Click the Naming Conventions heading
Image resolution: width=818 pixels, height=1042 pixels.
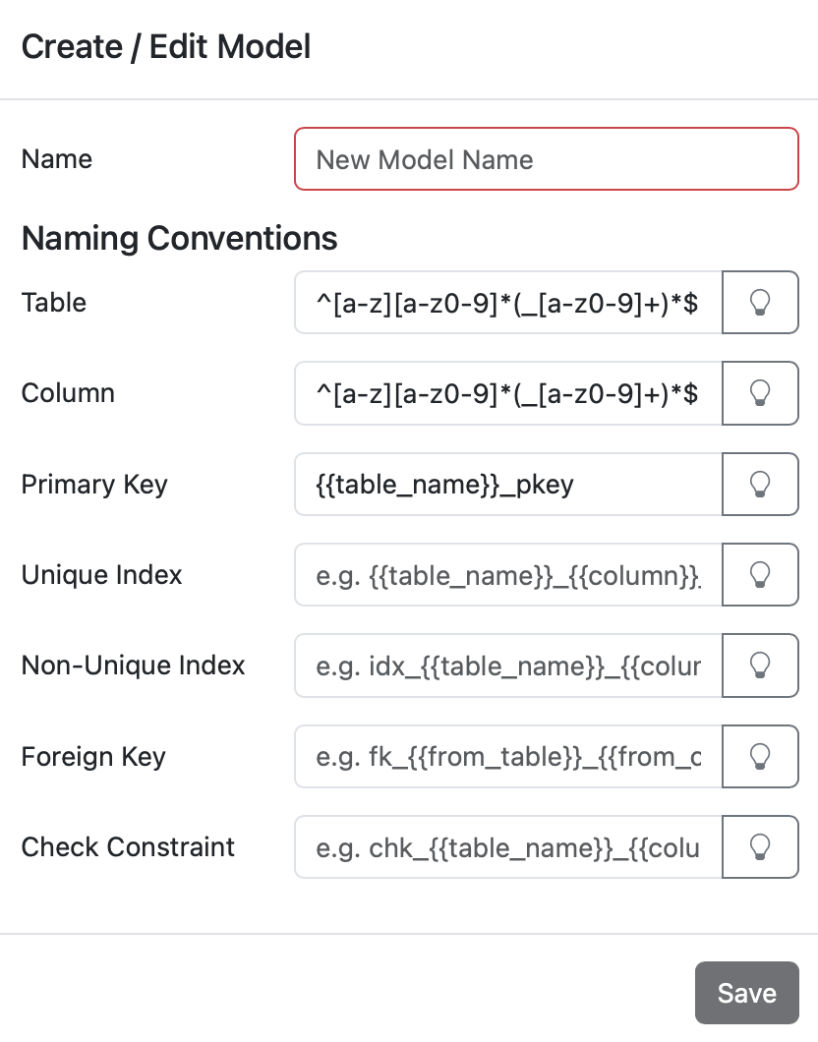(x=179, y=238)
